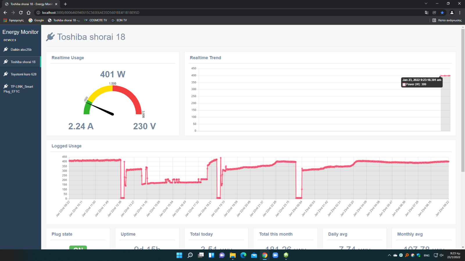This screenshot has width=465, height=261.
Task: Click the Total today card heading
Action: [201, 234]
